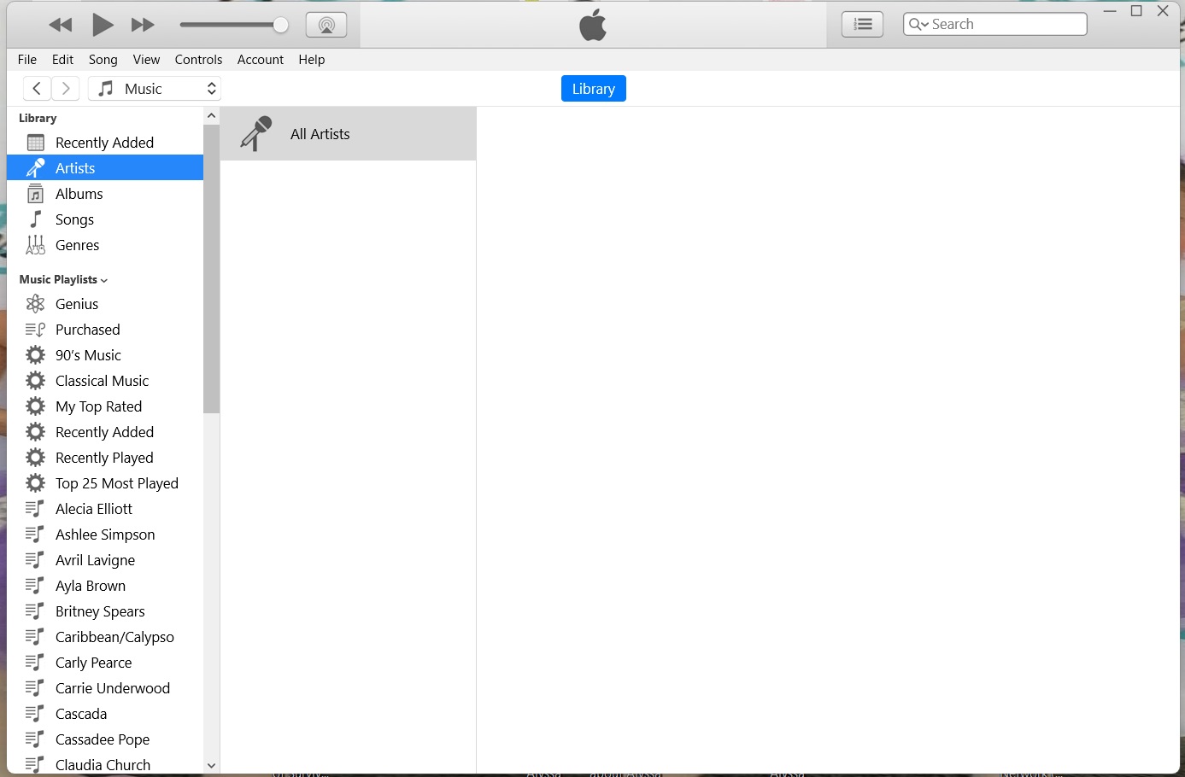Select the All Artists row
Image resolution: width=1185 pixels, height=777 pixels.
coord(348,134)
